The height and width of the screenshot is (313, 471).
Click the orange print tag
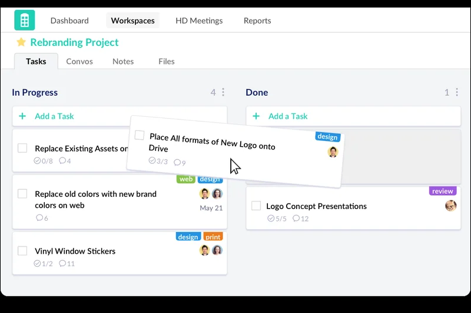(213, 237)
